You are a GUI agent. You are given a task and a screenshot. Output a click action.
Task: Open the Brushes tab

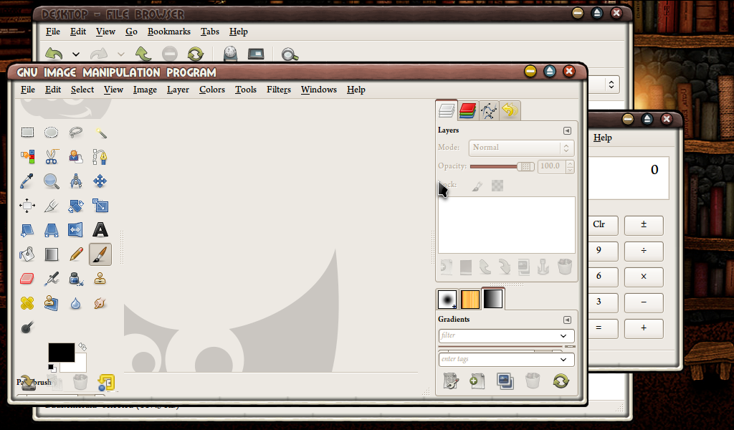point(447,300)
